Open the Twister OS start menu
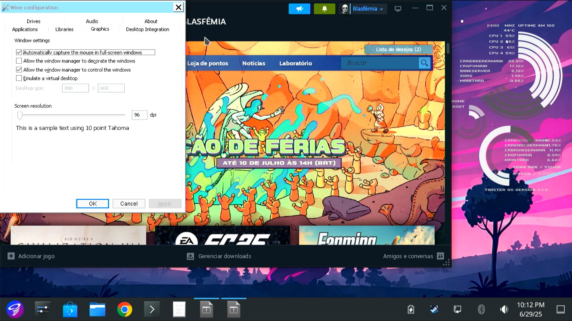 coord(15,309)
